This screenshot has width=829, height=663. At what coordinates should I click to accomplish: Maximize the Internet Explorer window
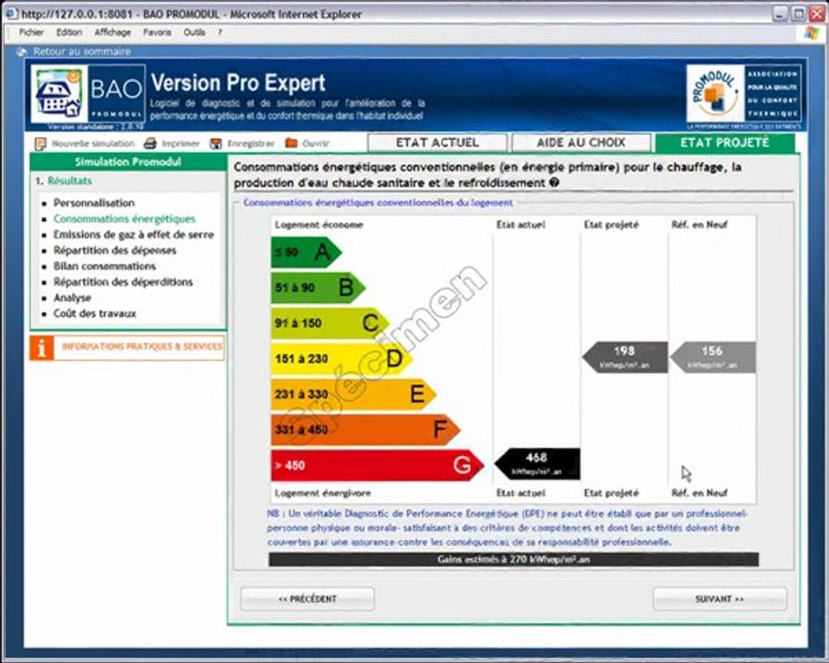pos(799,14)
